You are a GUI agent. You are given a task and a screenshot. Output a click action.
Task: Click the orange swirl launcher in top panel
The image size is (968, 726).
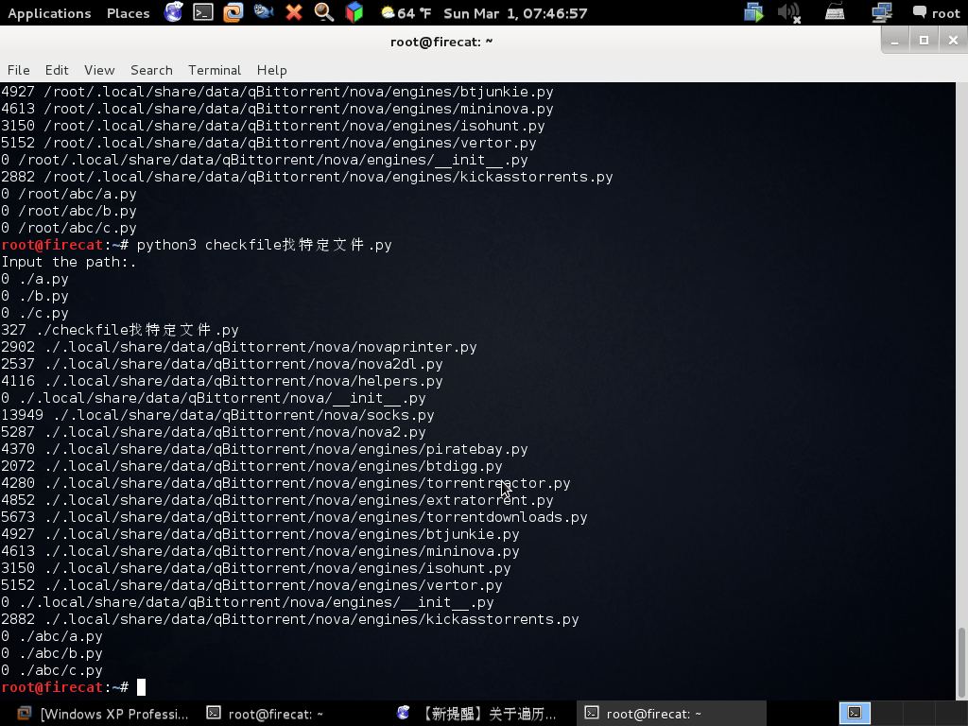tap(233, 12)
